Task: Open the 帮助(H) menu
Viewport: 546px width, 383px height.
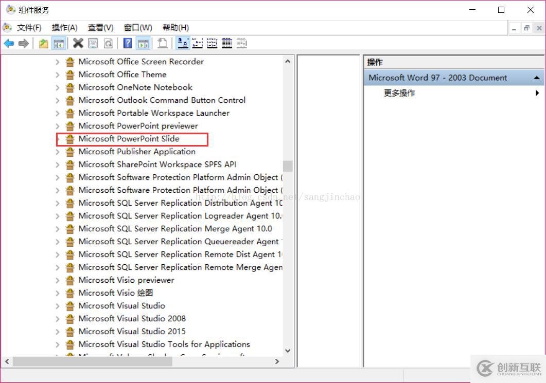Action: (176, 27)
